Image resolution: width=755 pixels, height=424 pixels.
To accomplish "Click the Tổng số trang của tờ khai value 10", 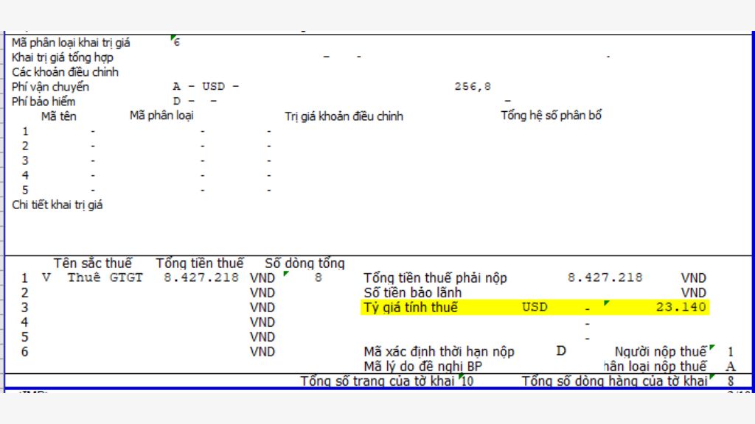I will [x=467, y=382].
